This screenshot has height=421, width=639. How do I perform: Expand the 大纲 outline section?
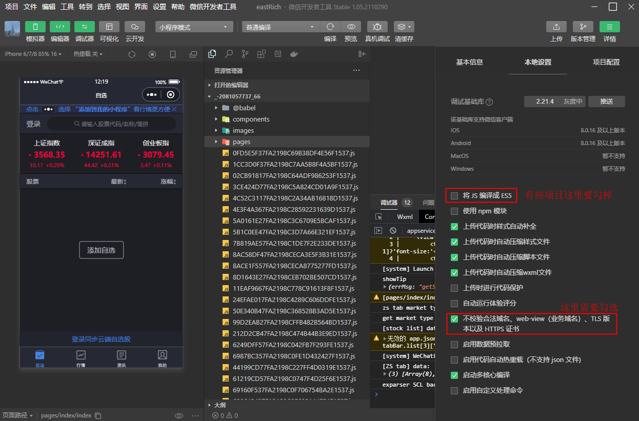coord(287,405)
